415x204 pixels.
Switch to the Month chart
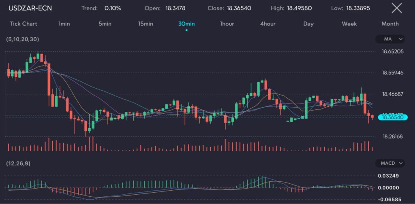tap(390, 23)
